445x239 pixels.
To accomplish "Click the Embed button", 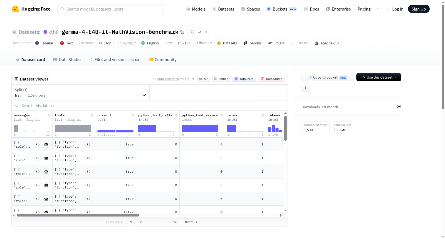I will 221,79.
